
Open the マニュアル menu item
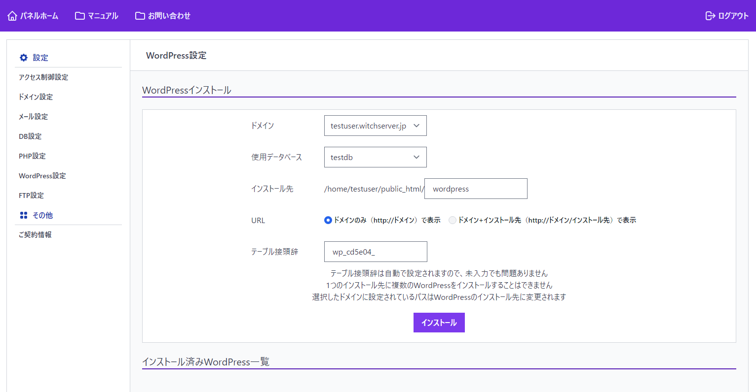tap(103, 16)
